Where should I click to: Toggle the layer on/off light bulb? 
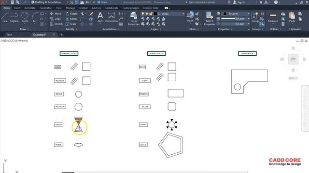pos(143,14)
